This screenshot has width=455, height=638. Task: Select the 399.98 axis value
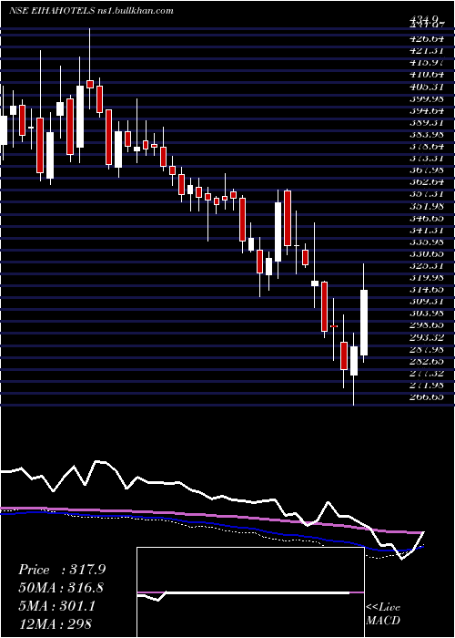(x=425, y=98)
